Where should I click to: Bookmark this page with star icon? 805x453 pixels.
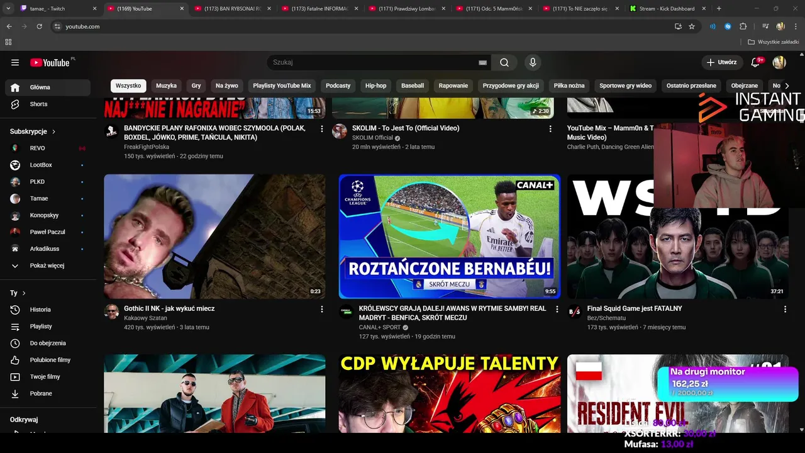pyautogui.click(x=692, y=26)
